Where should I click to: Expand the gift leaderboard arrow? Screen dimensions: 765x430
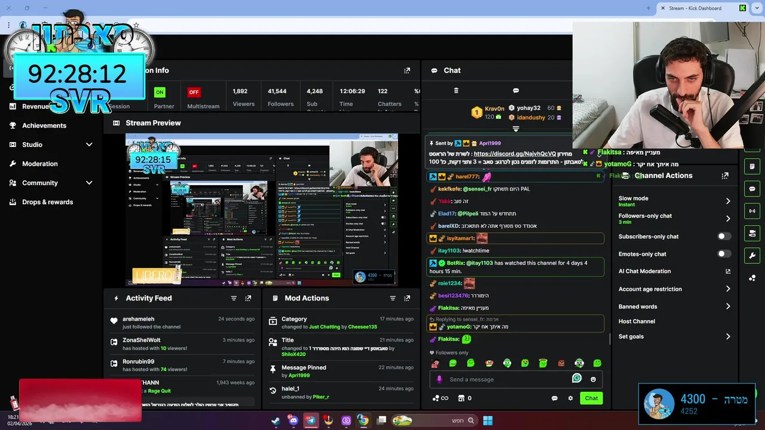(x=516, y=128)
